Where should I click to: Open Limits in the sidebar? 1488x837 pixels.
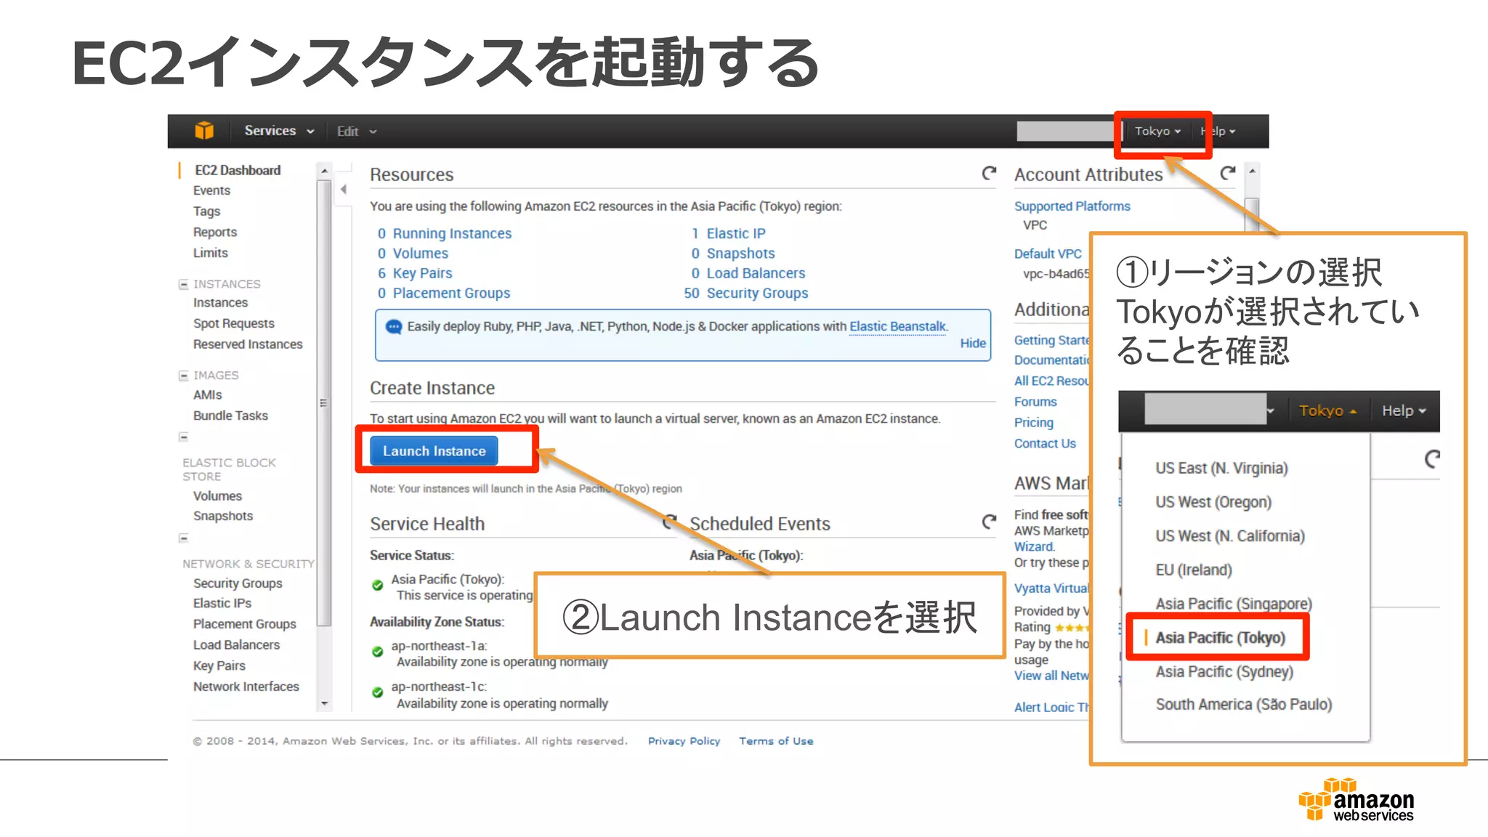[211, 253]
